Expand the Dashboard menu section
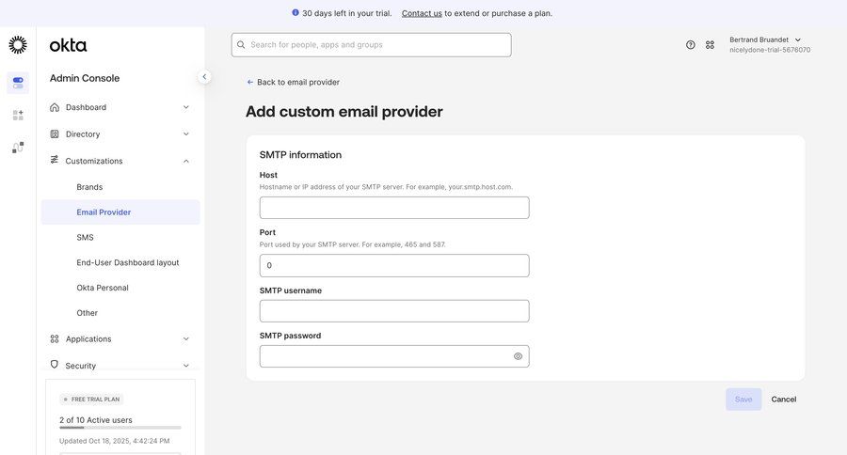847x455 pixels. (186, 107)
